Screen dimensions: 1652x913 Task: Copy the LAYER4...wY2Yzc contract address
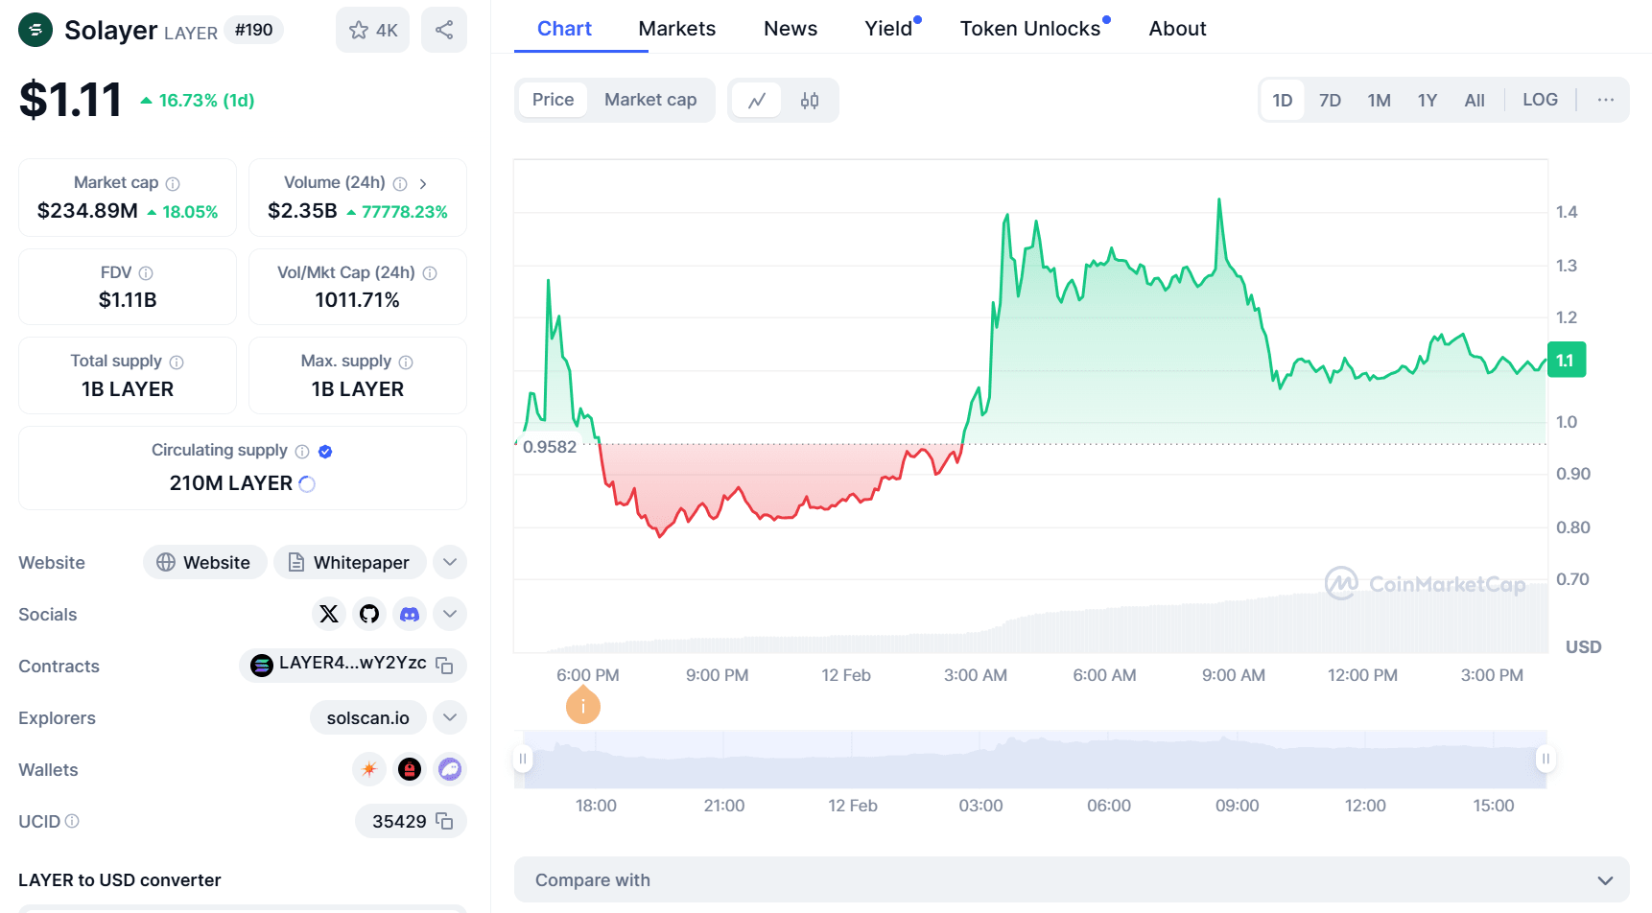click(444, 665)
